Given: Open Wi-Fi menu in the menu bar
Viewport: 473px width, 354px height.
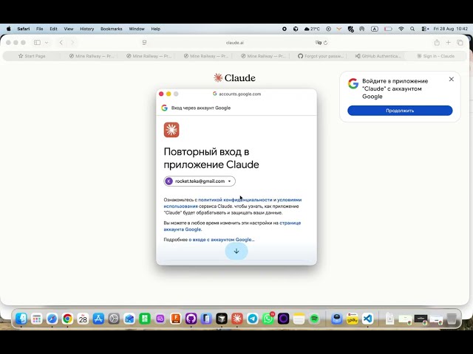Looking at the screenshot, I should 401,29.
